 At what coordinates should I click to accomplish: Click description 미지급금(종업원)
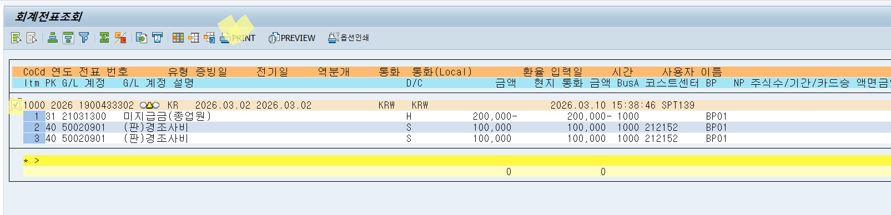coord(167,116)
